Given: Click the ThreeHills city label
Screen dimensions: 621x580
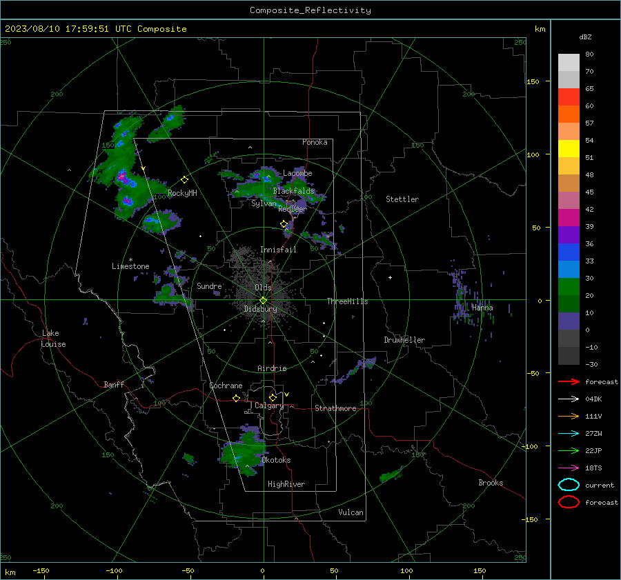Looking at the screenshot, I should click(x=347, y=301).
